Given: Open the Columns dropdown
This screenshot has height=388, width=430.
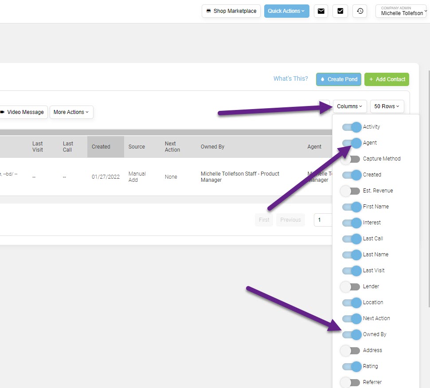Looking at the screenshot, I should [x=350, y=106].
